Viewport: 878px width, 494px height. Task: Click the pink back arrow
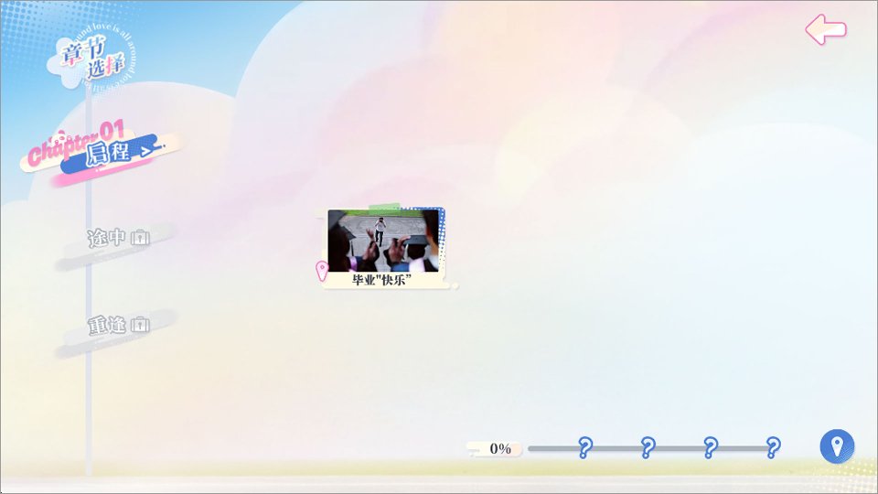[x=825, y=29]
